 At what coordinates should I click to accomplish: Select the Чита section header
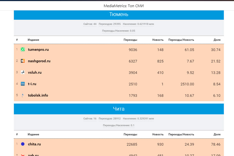[x=119, y=109]
